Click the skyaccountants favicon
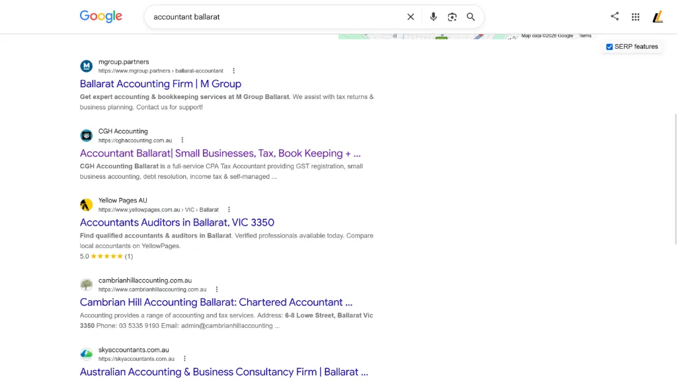The height and width of the screenshot is (380, 677). click(87, 354)
